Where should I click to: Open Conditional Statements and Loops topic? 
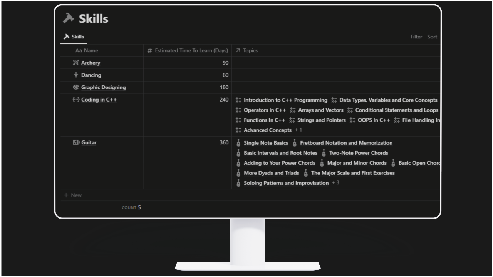click(x=397, y=110)
